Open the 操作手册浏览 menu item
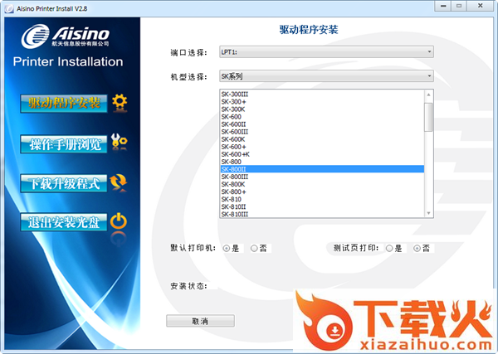Screen dimensions: 498x354 (64, 144)
